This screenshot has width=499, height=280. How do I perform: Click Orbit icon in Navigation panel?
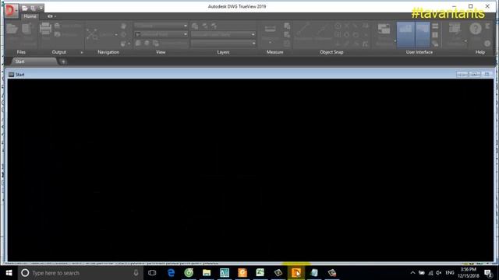point(124,34)
